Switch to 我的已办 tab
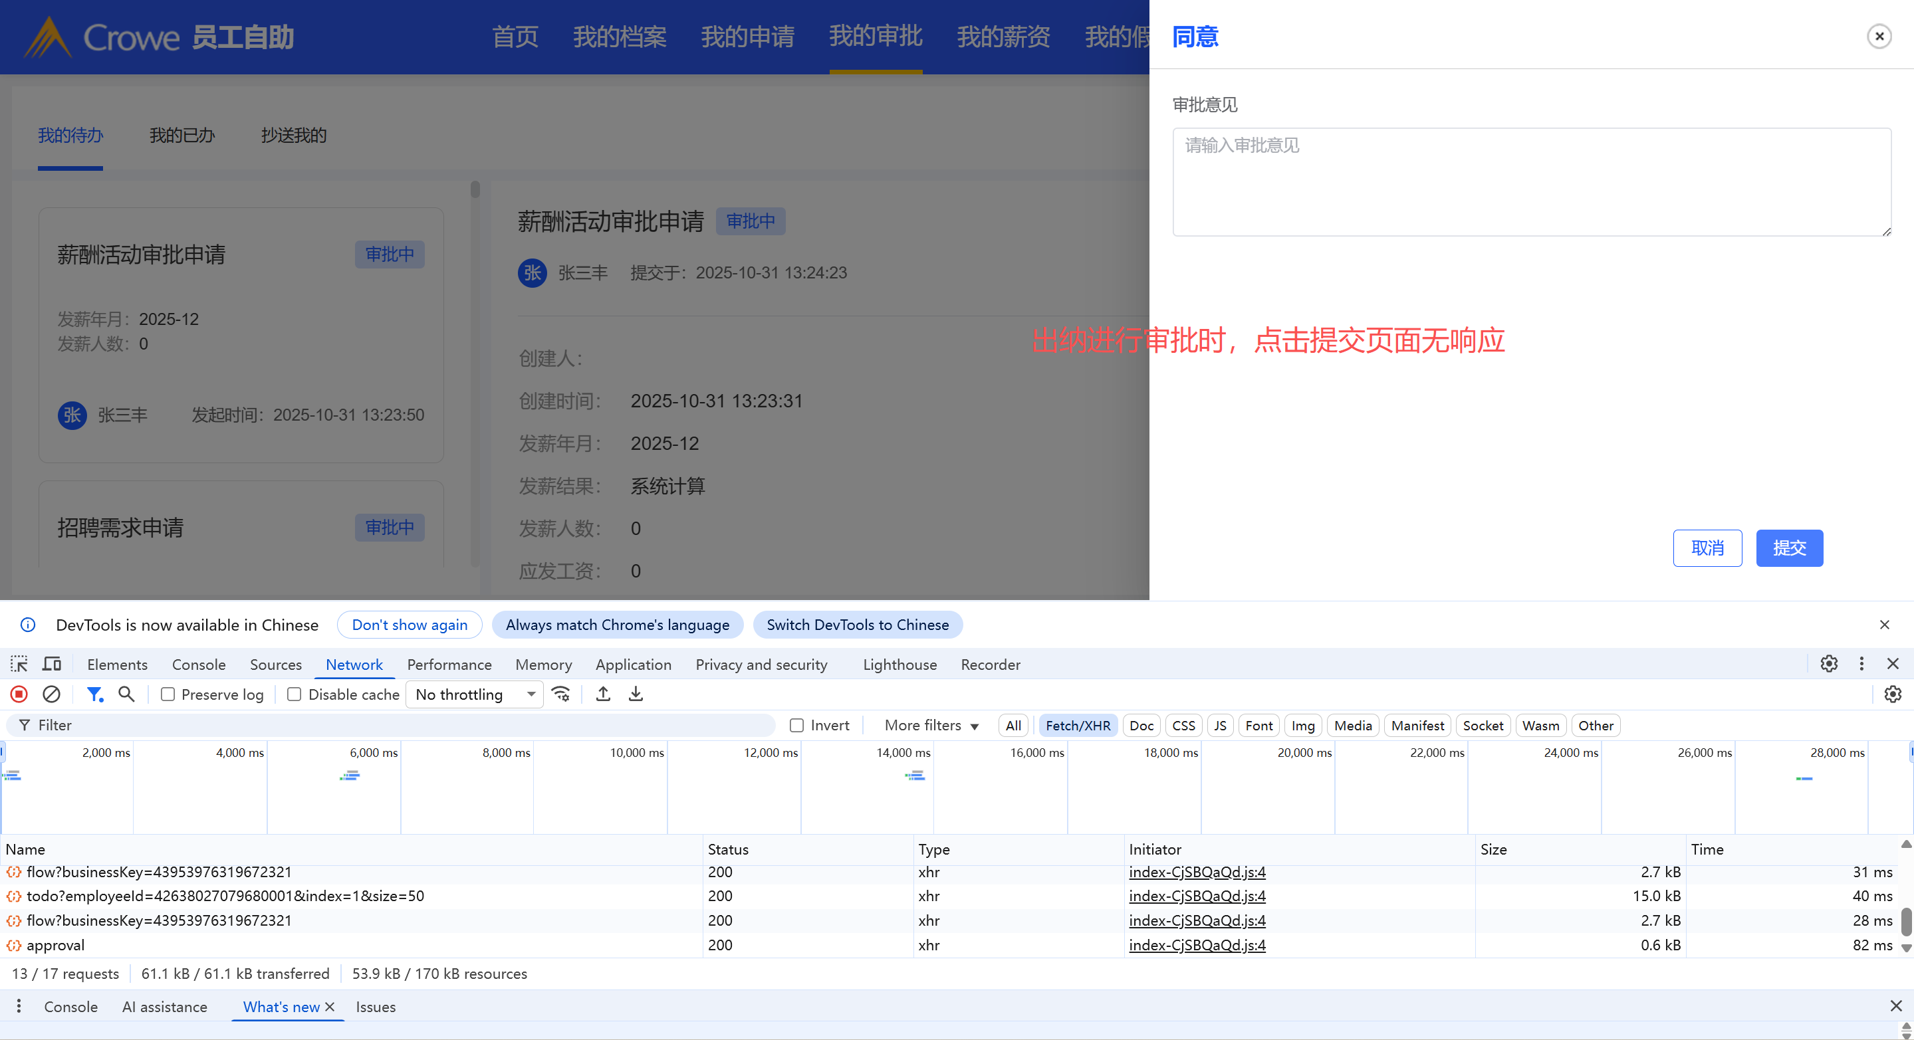1914x1040 pixels. [x=182, y=135]
